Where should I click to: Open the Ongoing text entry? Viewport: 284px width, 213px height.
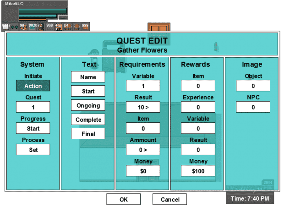point(88,105)
